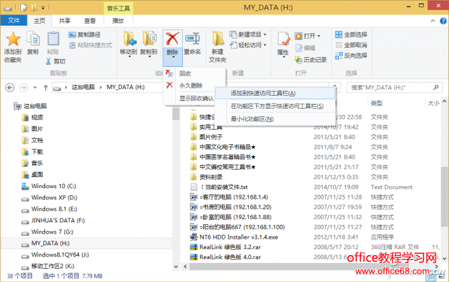Click Paste shortcut (粘贴快捷方式)

90,45
